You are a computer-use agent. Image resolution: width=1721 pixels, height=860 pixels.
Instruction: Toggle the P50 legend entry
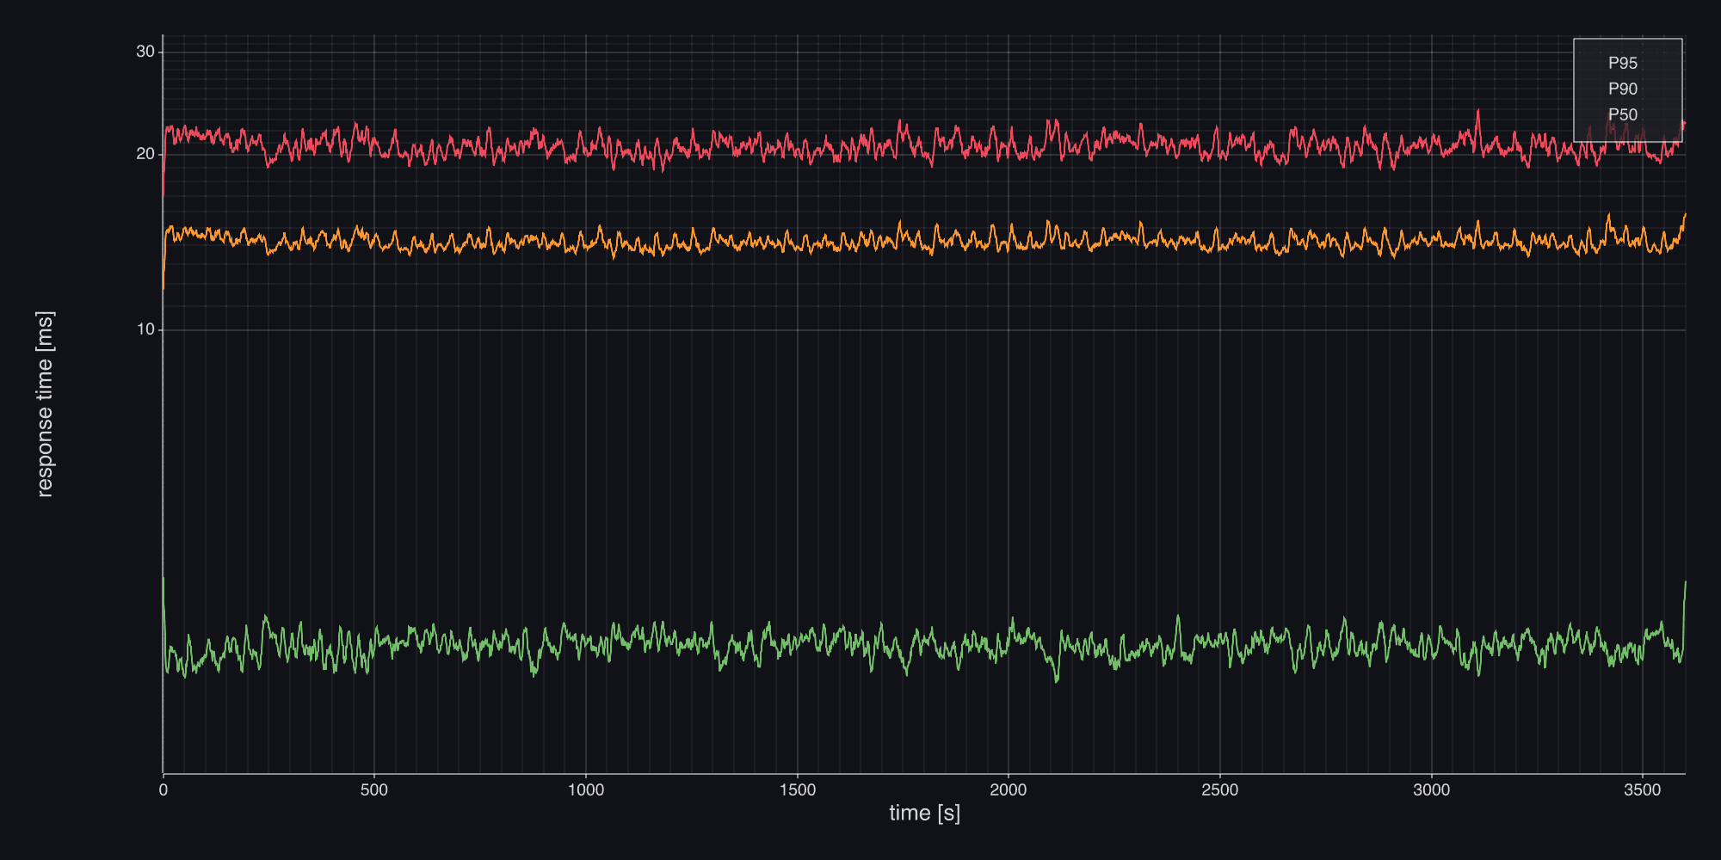coord(1622,115)
